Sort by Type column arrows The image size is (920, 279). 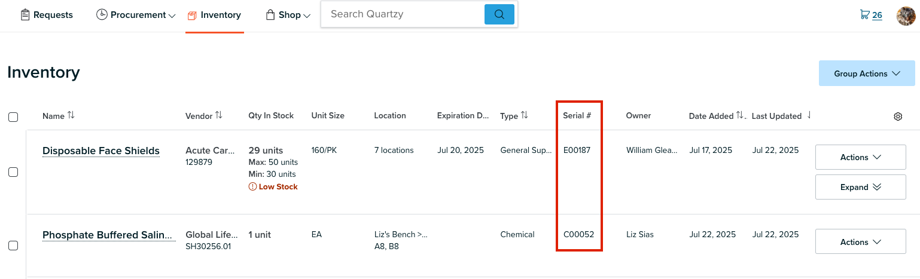[x=524, y=115]
